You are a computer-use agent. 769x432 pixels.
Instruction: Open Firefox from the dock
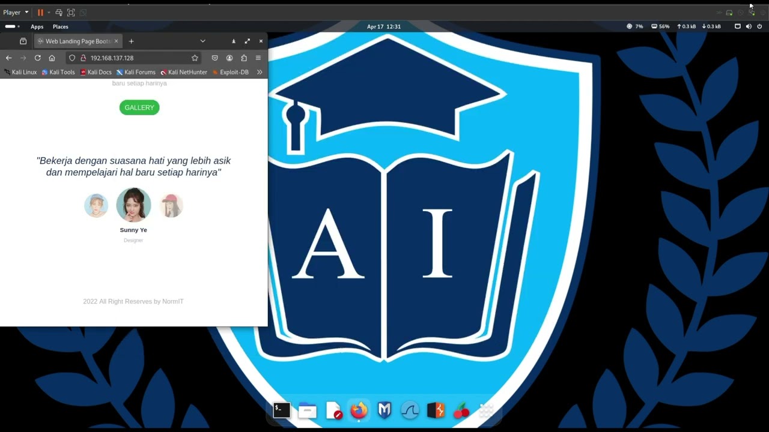pos(359,410)
